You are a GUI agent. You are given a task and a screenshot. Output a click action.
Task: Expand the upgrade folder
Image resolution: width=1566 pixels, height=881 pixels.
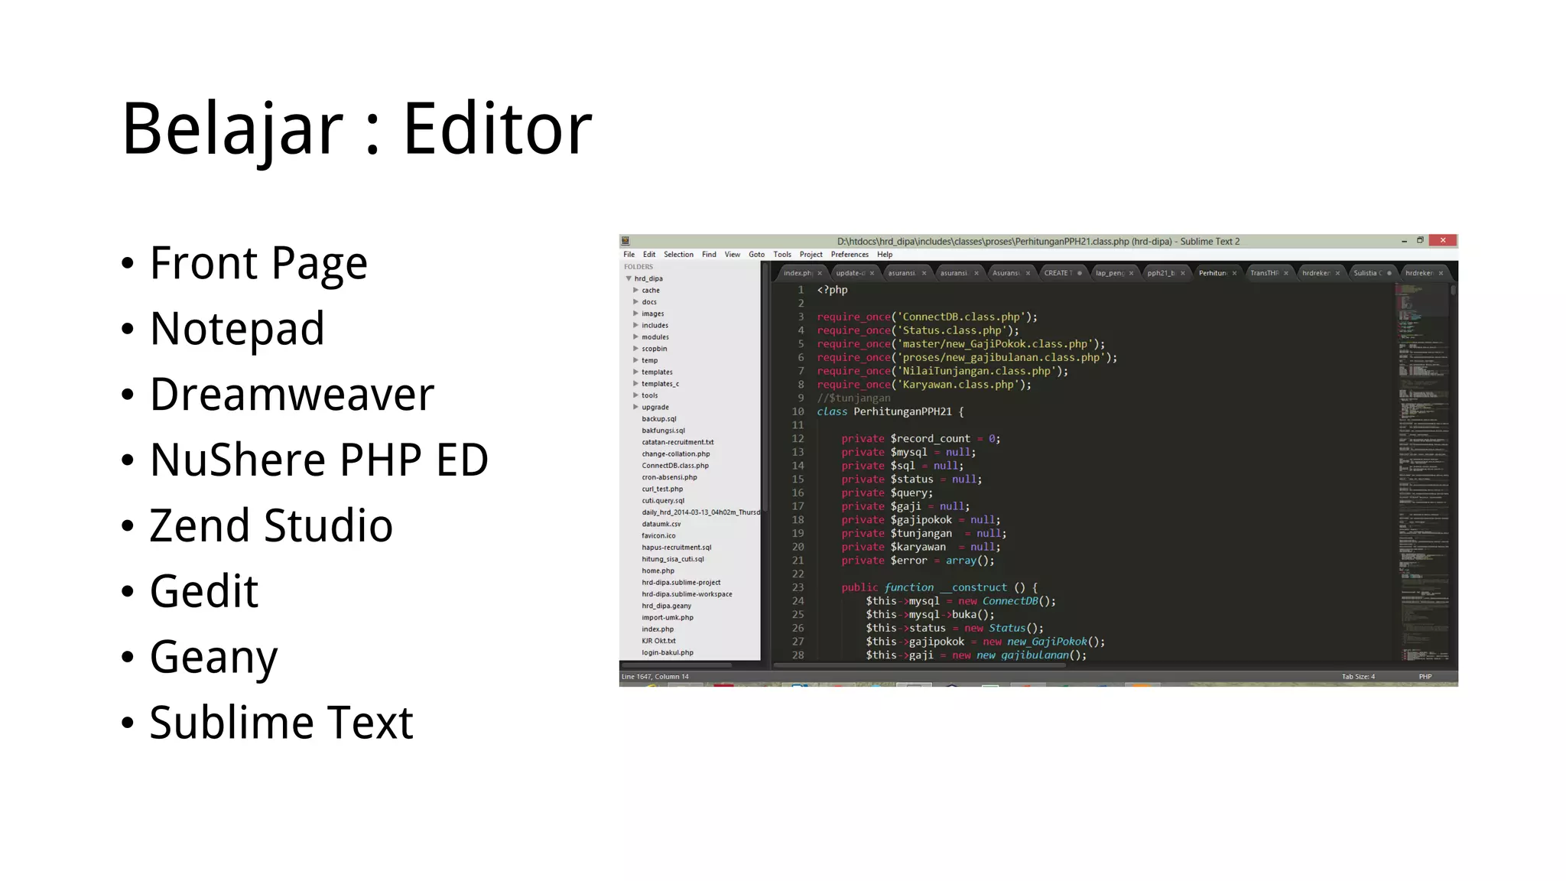click(x=635, y=407)
